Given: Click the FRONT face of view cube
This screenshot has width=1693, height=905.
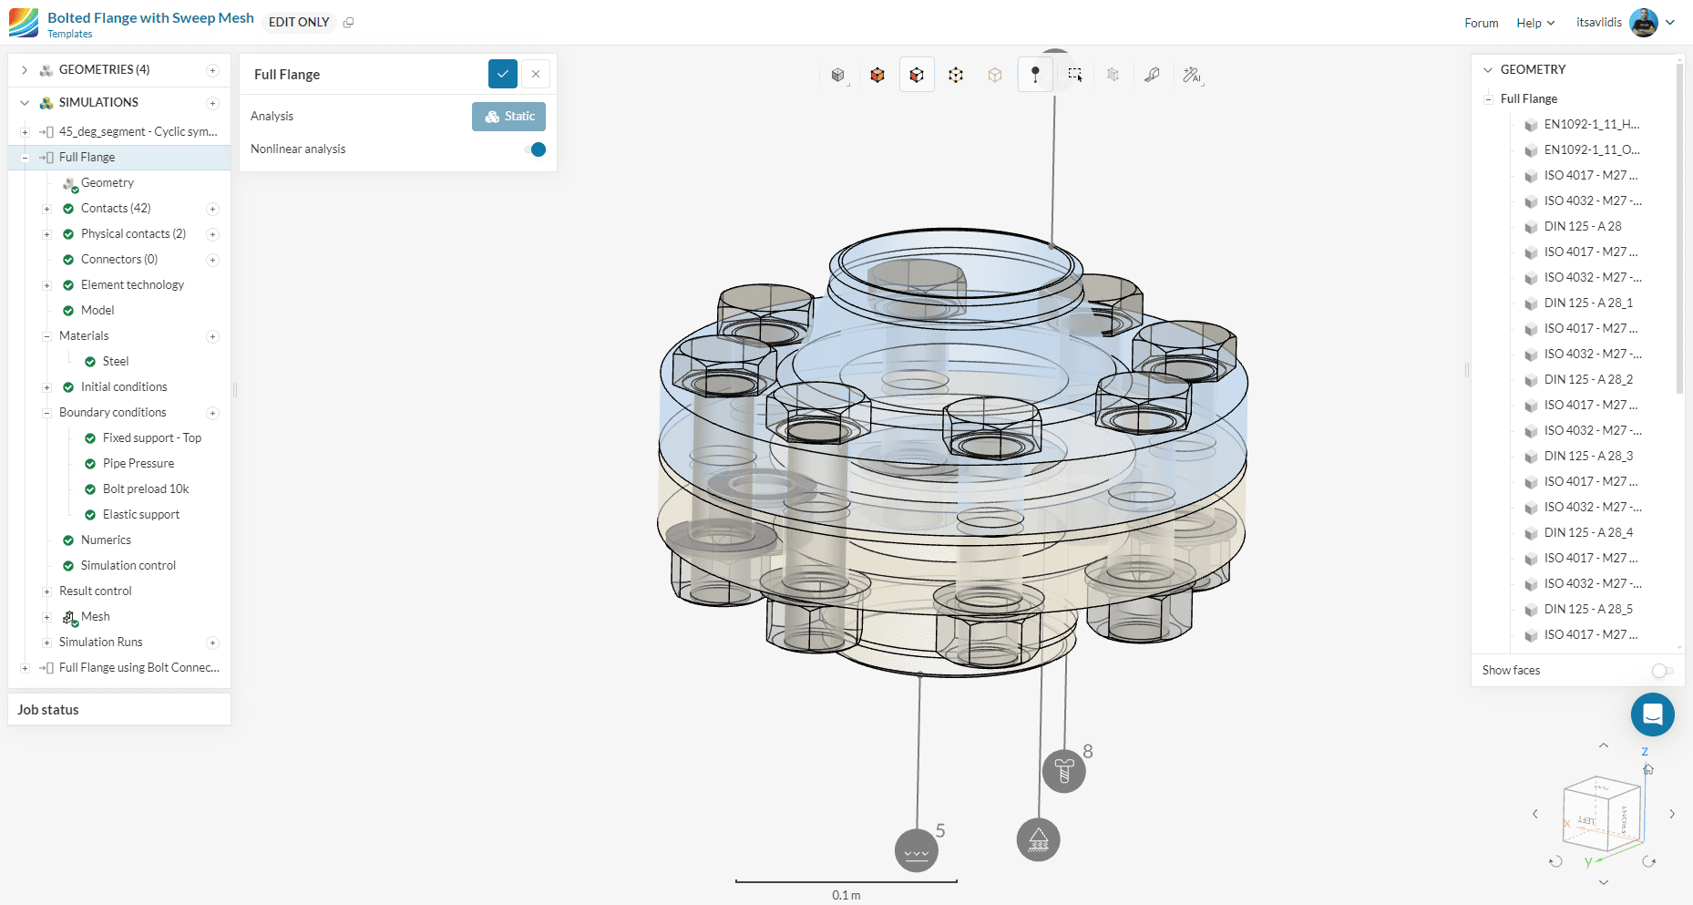Looking at the screenshot, I should coord(1624,817).
